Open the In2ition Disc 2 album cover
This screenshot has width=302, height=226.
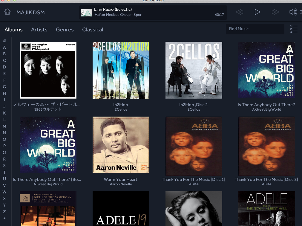point(194,70)
